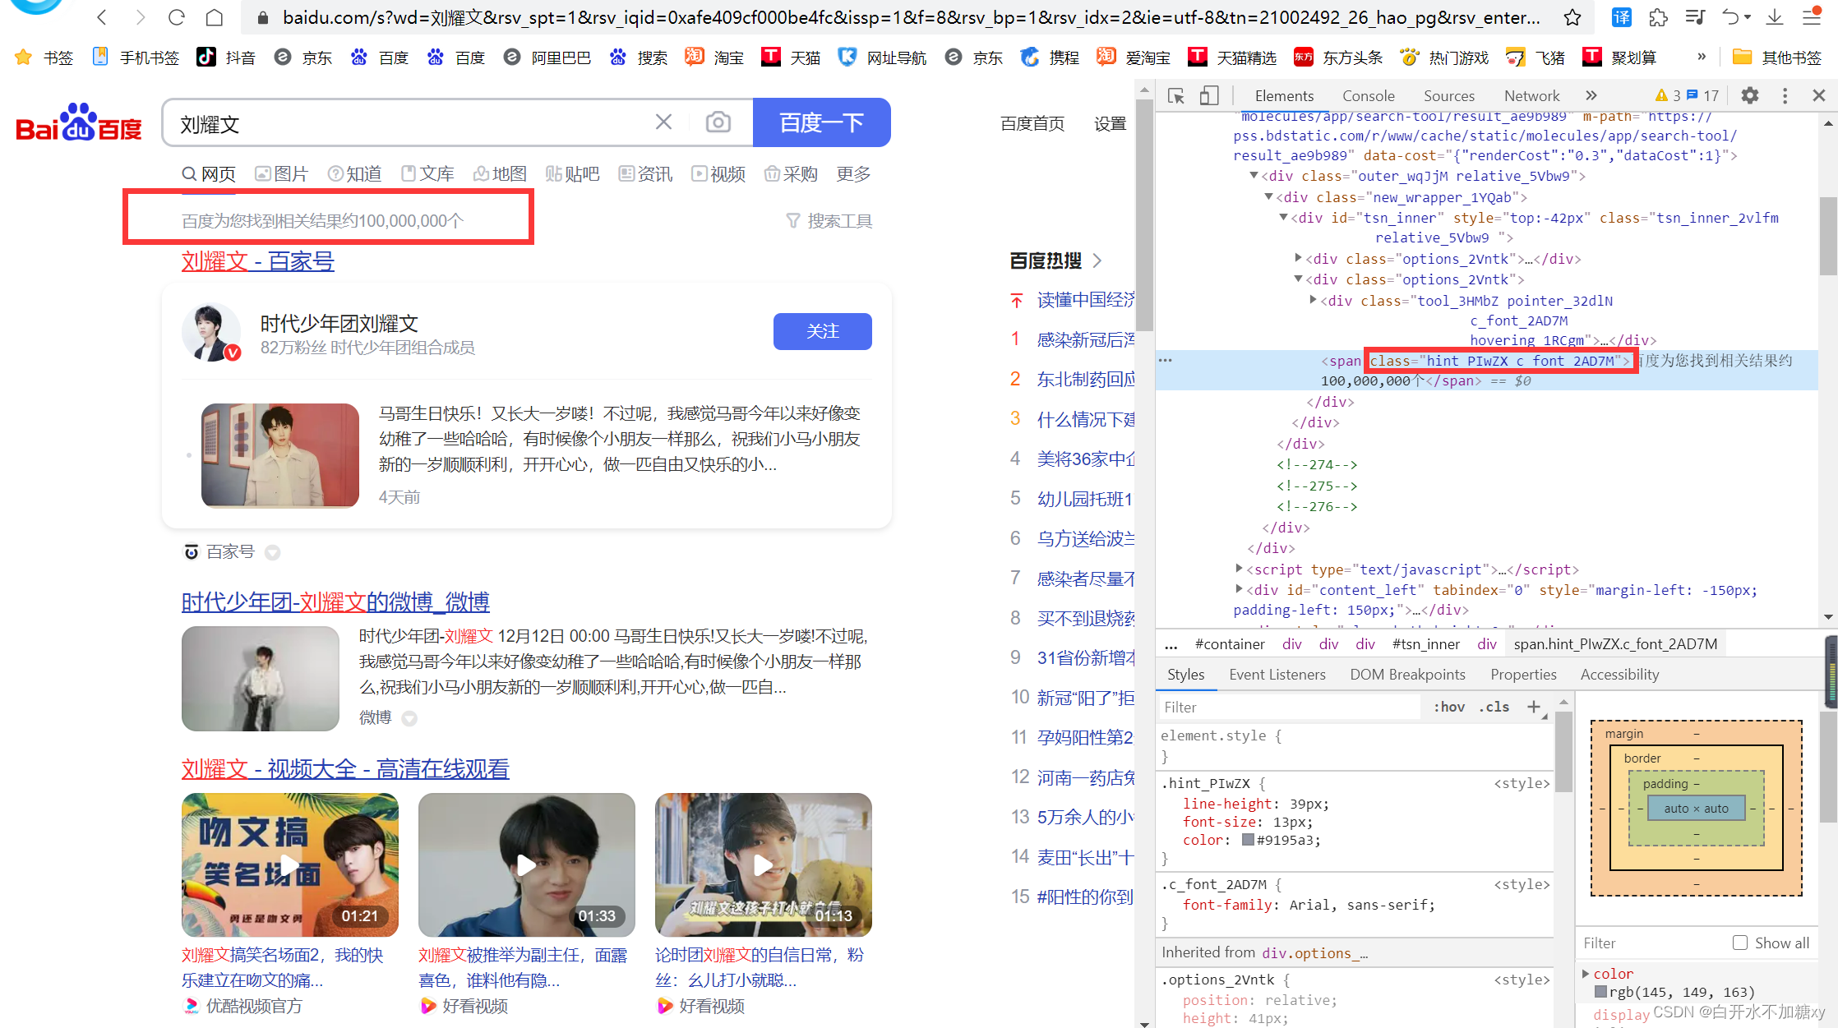
Task: Add new style rule plus icon
Action: tap(1534, 707)
